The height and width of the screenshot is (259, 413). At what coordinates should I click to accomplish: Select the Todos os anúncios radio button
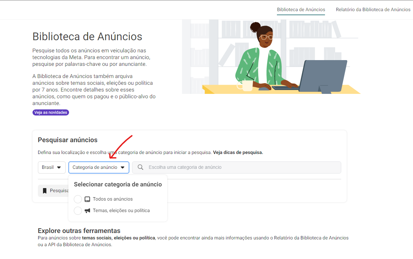click(x=78, y=199)
